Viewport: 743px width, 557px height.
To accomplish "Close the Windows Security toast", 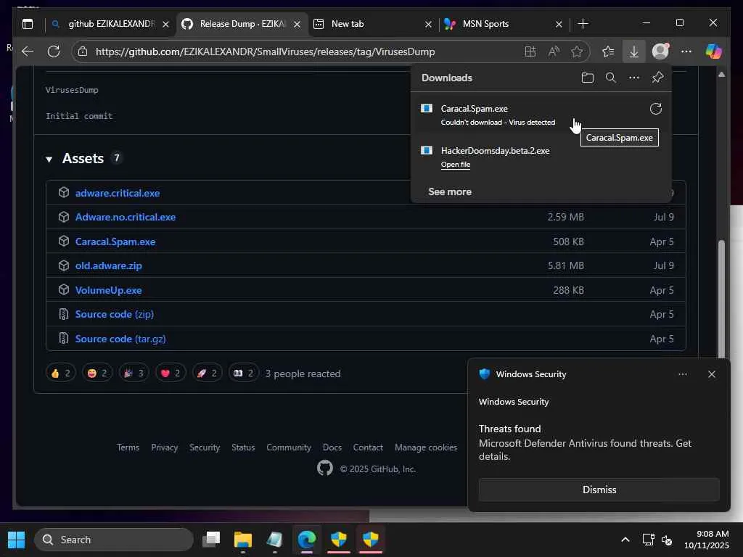I will 712,374.
